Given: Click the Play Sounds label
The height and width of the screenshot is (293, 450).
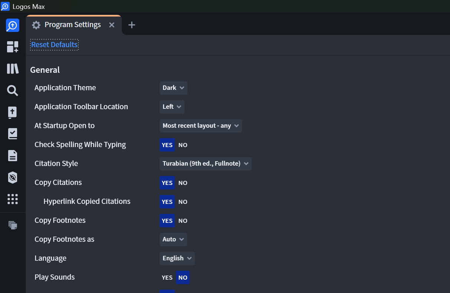Looking at the screenshot, I should coord(55,277).
